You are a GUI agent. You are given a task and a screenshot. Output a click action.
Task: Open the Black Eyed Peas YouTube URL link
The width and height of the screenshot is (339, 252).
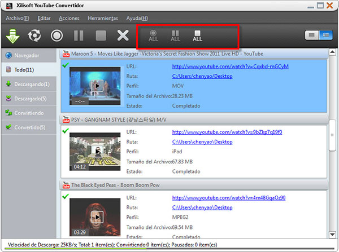pyautogui.click(x=229, y=198)
